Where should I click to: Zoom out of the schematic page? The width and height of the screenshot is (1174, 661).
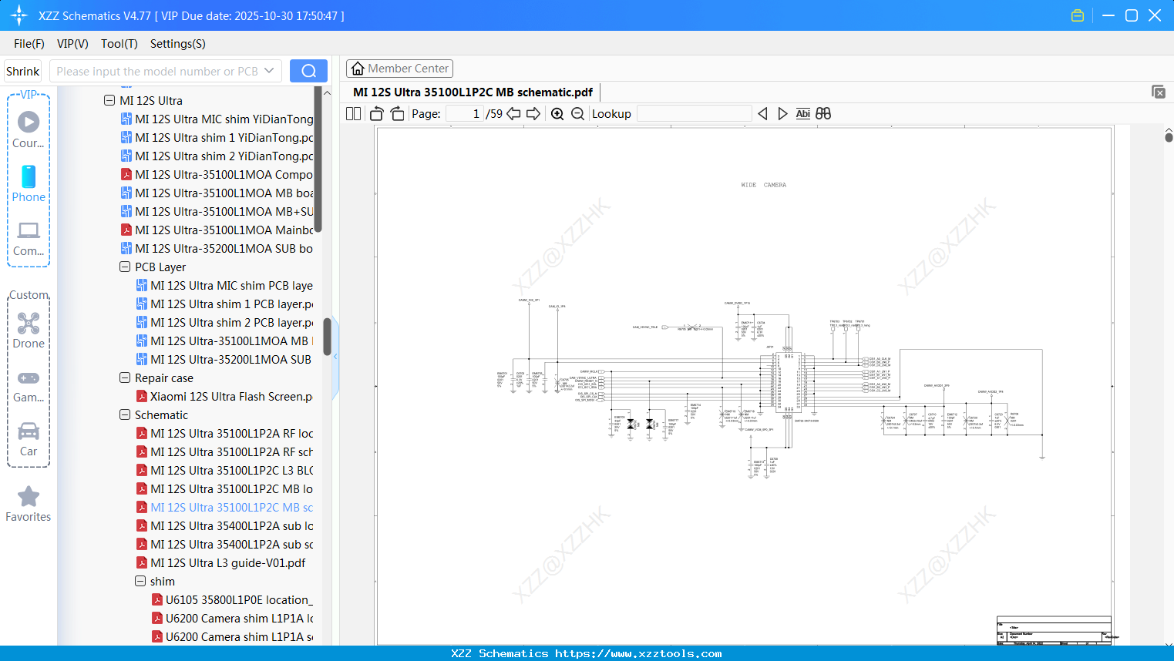point(577,113)
